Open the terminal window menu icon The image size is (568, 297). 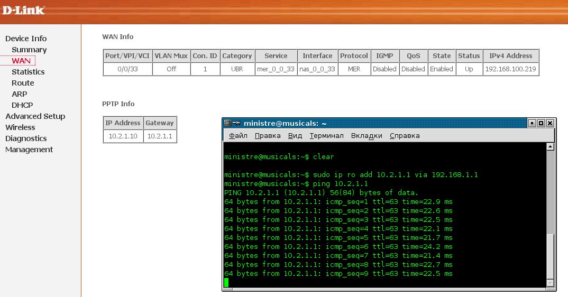coord(228,123)
